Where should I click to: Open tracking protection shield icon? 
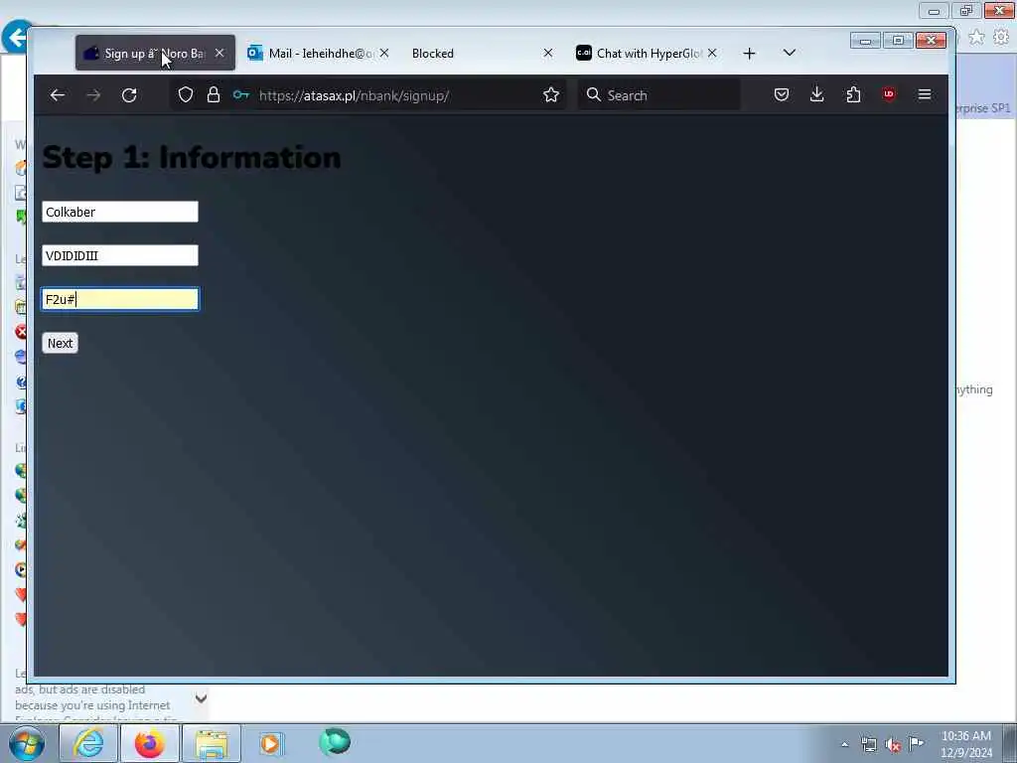pyautogui.click(x=186, y=94)
